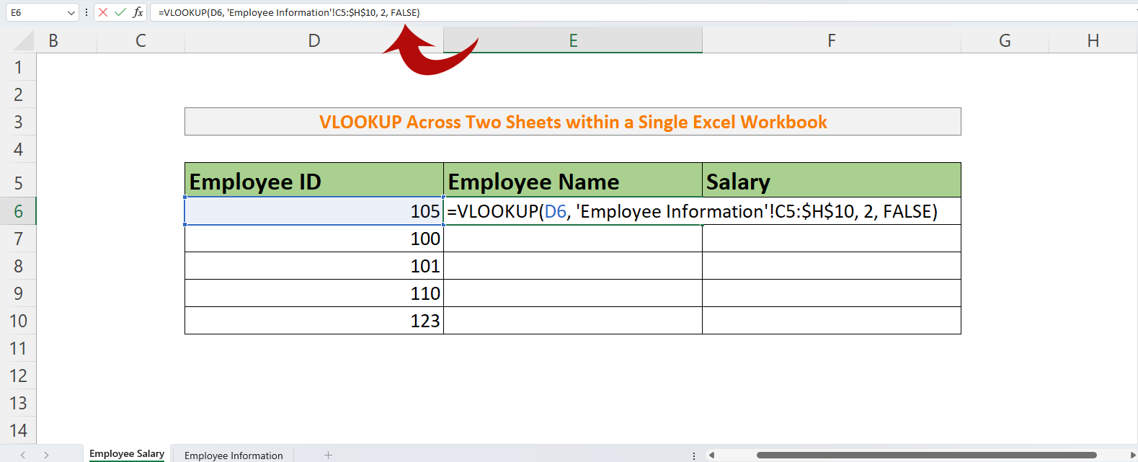1138x462 pixels.
Task: Select column H header
Action: pyautogui.click(x=1093, y=40)
